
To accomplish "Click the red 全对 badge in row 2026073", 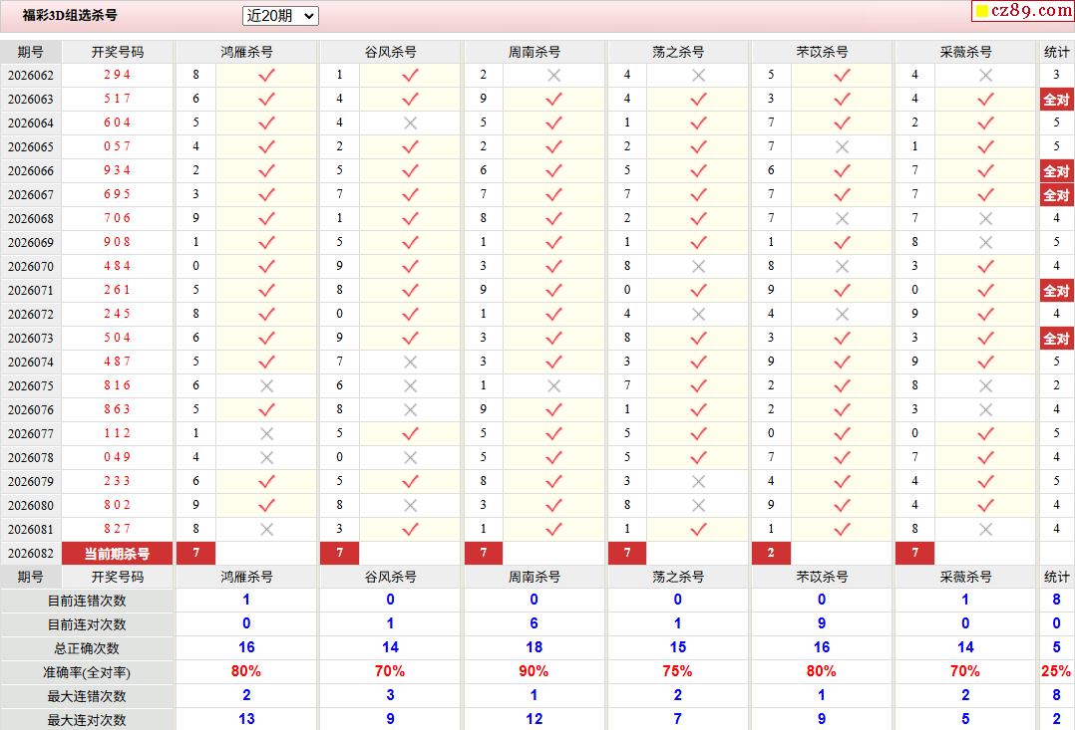I will click(x=1056, y=338).
